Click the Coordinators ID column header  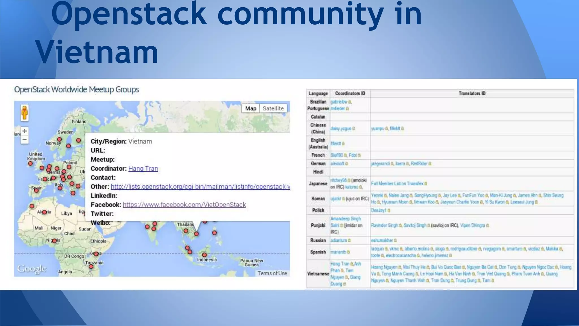(x=350, y=93)
